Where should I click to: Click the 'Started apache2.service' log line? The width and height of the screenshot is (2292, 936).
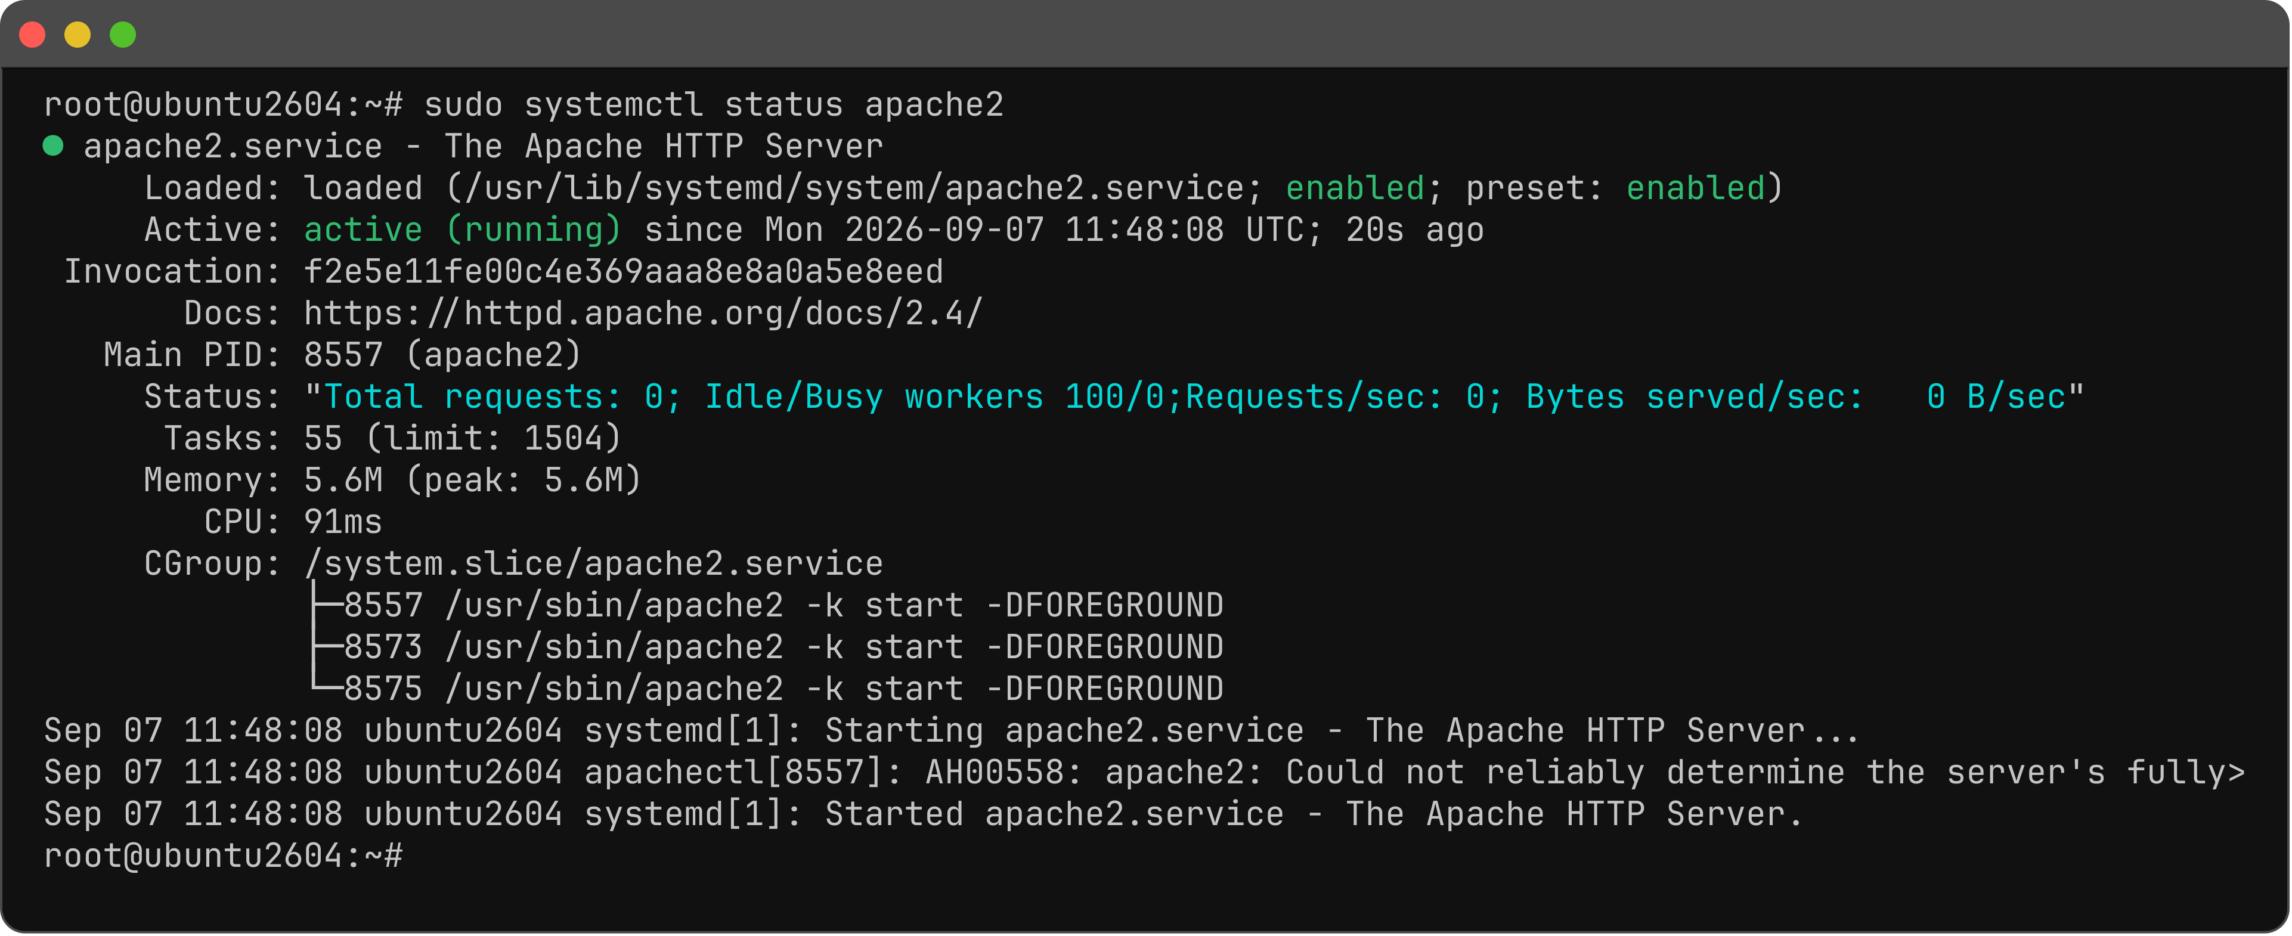[922, 814]
